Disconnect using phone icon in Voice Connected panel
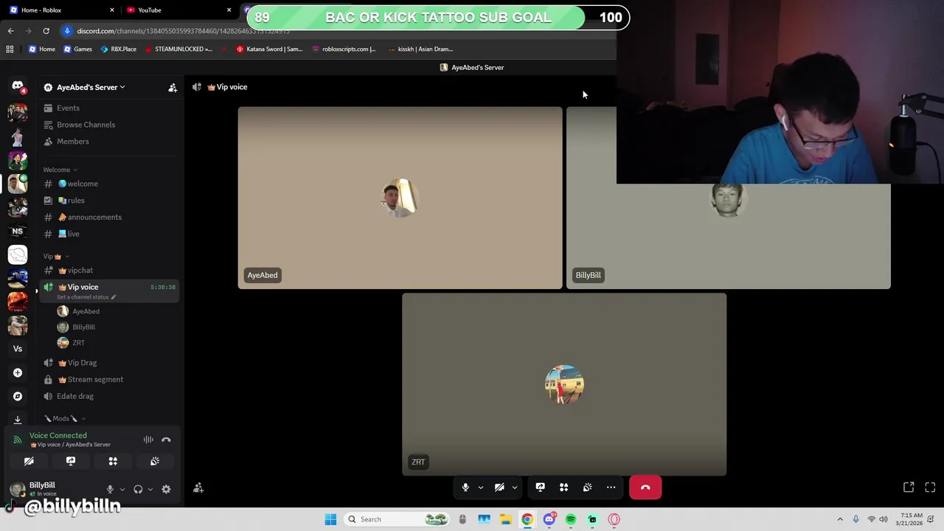Image resolution: width=944 pixels, height=531 pixels. (166, 440)
